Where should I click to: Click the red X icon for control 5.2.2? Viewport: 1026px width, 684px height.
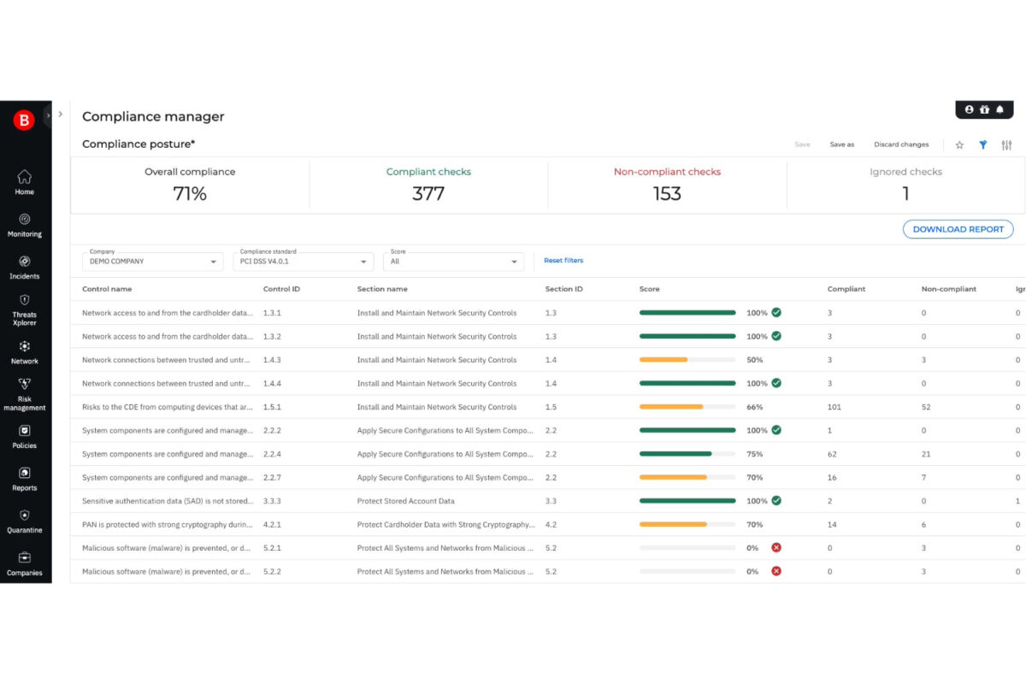(x=776, y=571)
